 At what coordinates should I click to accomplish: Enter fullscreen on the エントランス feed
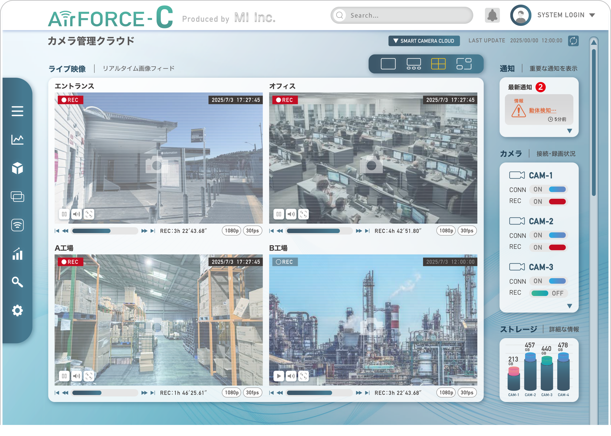pyautogui.click(x=89, y=214)
